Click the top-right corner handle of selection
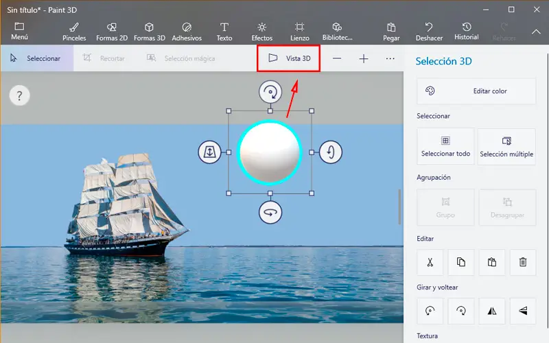549x343 pixels. point(312,111)
